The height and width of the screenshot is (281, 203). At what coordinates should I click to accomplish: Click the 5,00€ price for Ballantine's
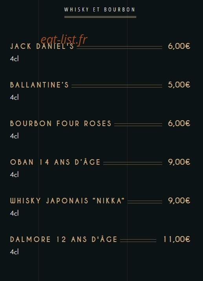pyautogui.click(x=179, y=85)
